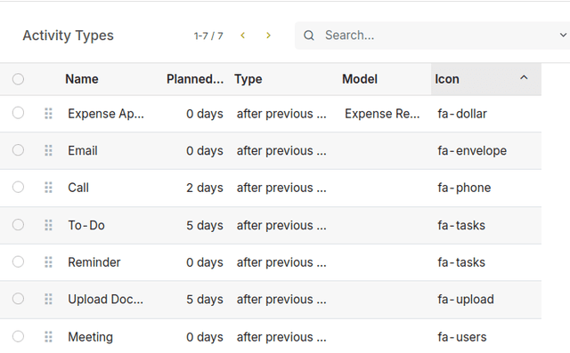Sort by the Name column header
This screenshot has height=353, width=570.
pos(82,79)
